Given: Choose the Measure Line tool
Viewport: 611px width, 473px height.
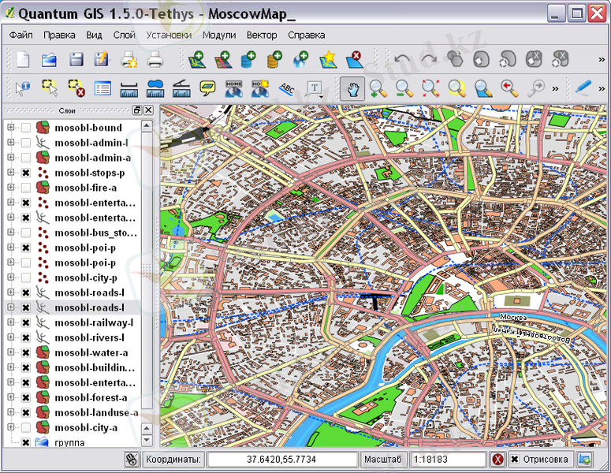Looking at the screenshot, I should pyautogui.click(x=129, y=89).
